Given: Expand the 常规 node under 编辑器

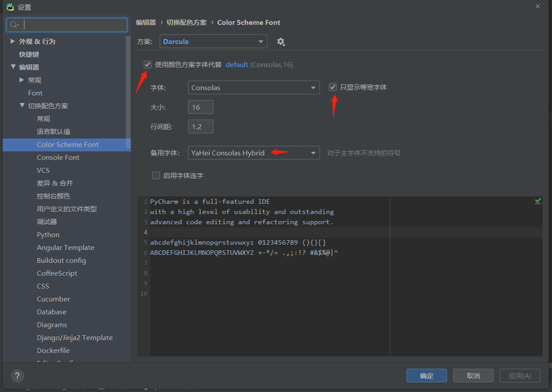Looking at the screenshot, I should click(22, 80).
